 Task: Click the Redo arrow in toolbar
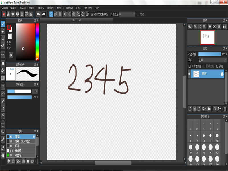[44, 14]
